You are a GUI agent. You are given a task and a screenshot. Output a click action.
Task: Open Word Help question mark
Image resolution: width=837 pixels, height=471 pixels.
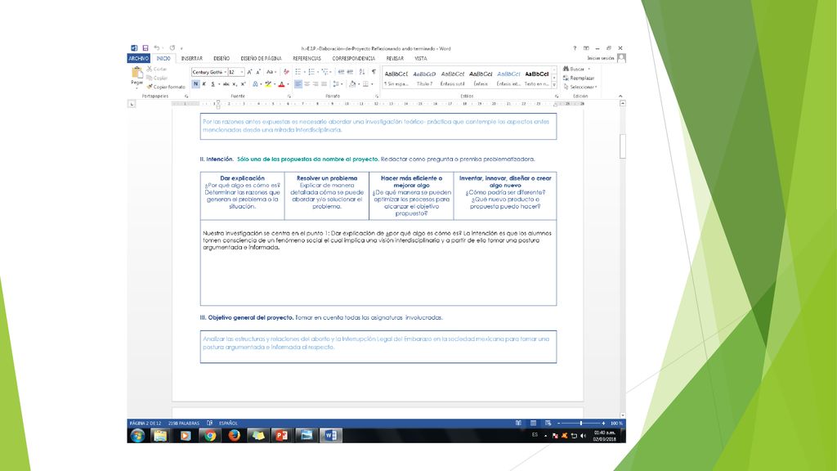pyautogui.click(x=575, y=48)
